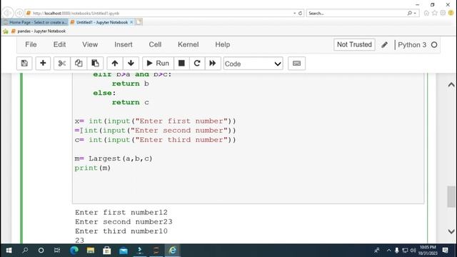
Task: Open the Cell menu
Action: [x=155, y=44]
